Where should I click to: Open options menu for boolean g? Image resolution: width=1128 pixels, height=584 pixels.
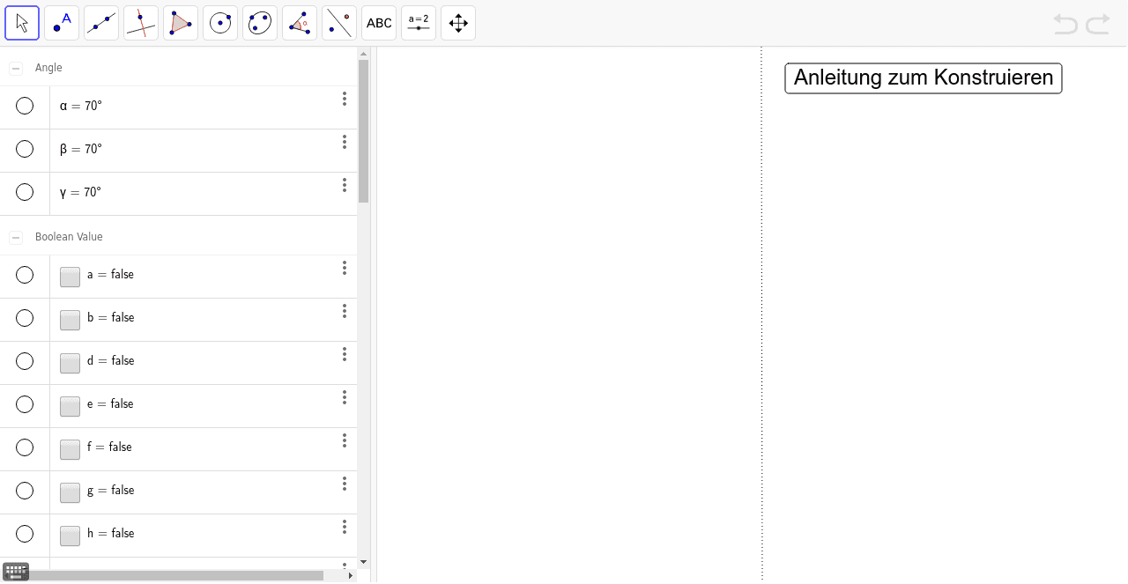[345, 484]
